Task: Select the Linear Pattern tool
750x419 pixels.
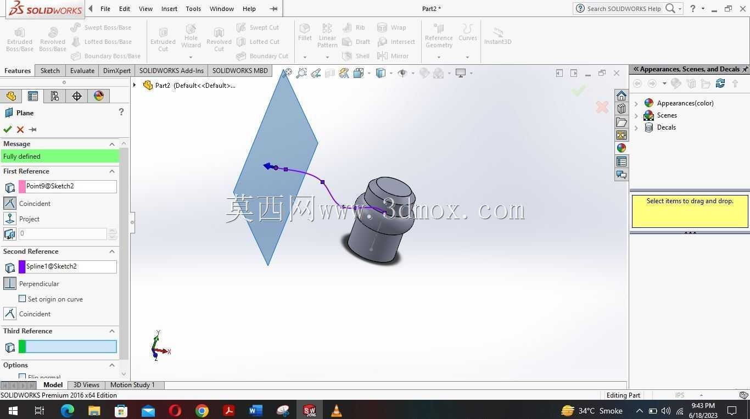Action: [x=327, y=36]
